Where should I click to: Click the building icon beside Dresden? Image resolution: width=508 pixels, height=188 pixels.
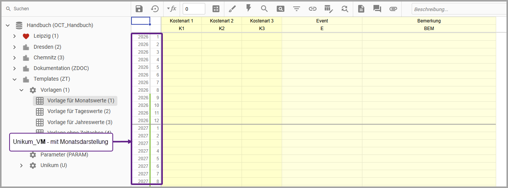pyautogui.click(x=26, y=47)
